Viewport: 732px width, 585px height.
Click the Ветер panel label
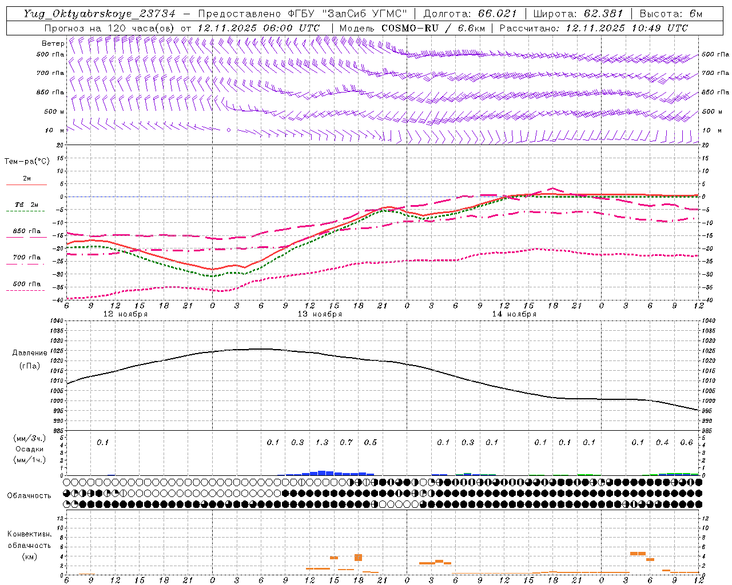point(53,43)
